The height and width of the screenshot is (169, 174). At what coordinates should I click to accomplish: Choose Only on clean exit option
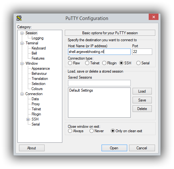[x=113, y=131]
